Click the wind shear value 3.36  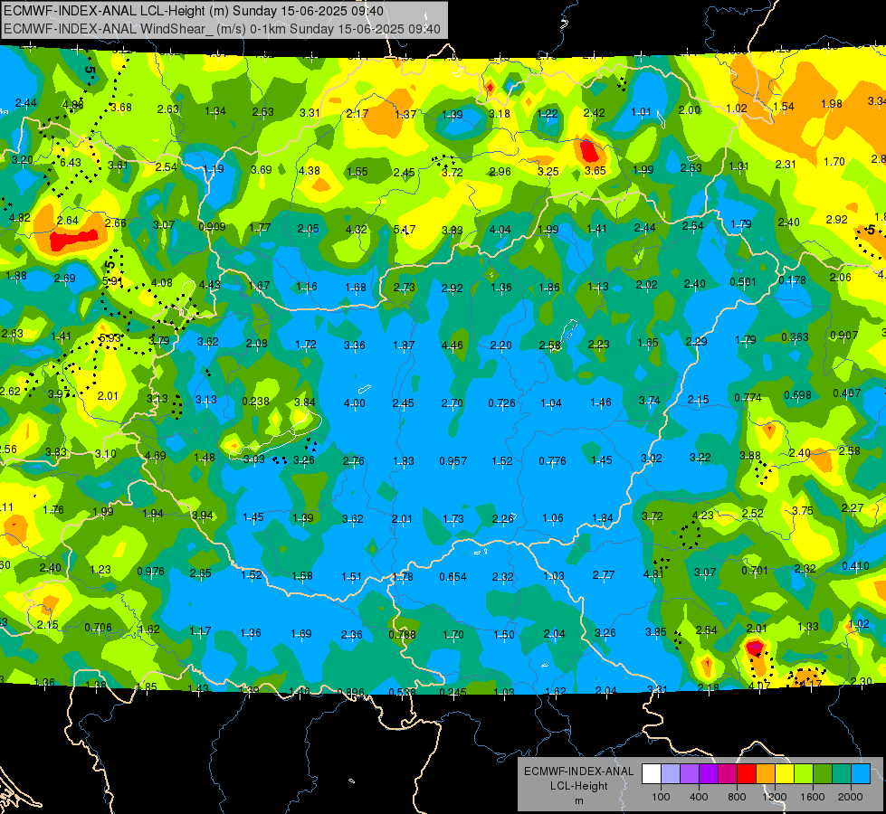pos(354,345)
